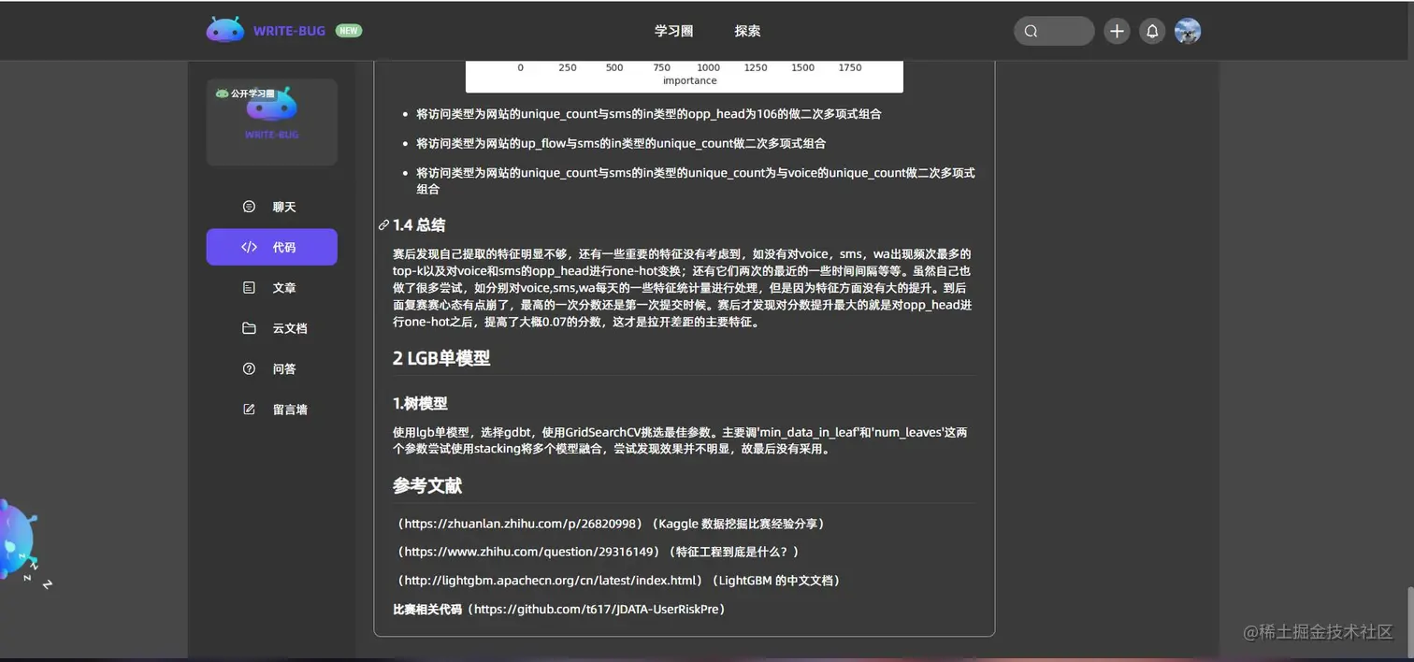1414x662 pixels.
Task: Click bullet mentioning voice的unique_count
Action: pyautogui.click(x=696, y=180)
